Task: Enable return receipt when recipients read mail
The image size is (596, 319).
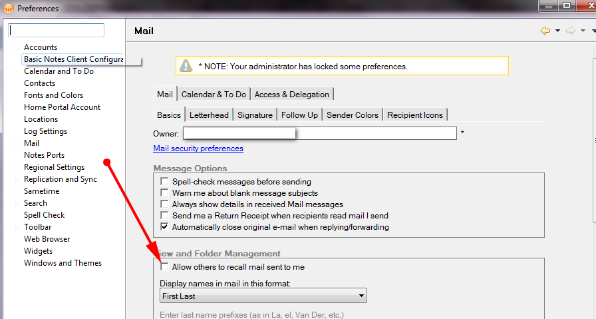Action: (x=164, y=216)
